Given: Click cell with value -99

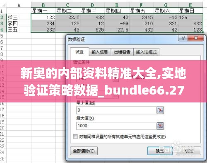Looking at the screenshot, I should coord(117,23).
